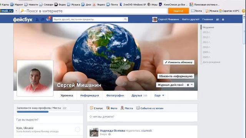Select the Kyiv, Ukraine radio option
This screenshot has height=138, width=246.
[x=78, y=130]
